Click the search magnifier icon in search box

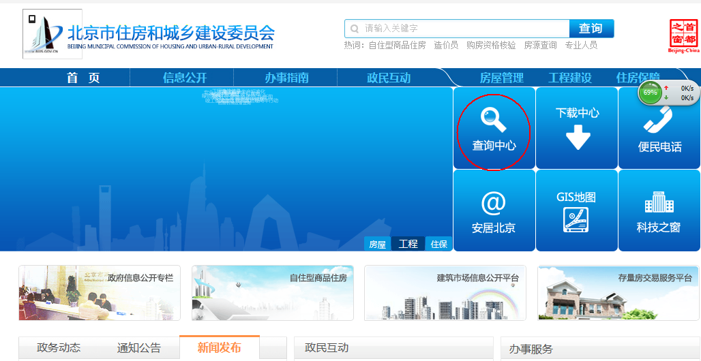coord(355,29)
